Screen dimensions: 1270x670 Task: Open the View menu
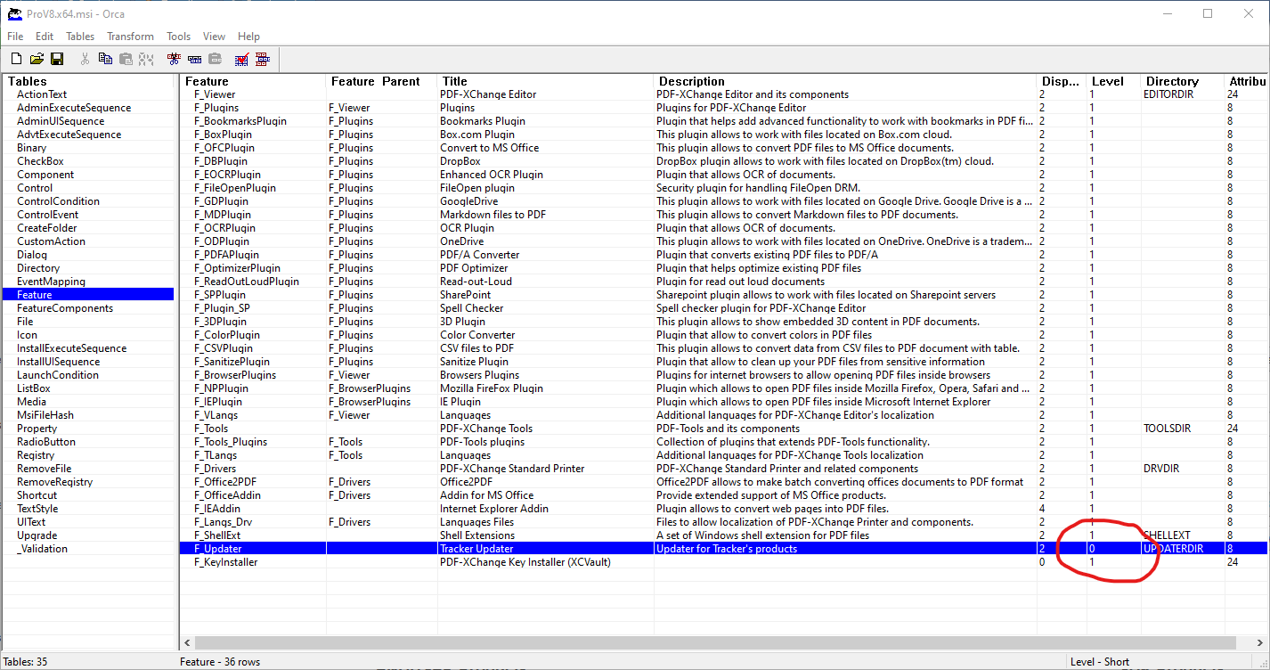[x=214, y=37]
